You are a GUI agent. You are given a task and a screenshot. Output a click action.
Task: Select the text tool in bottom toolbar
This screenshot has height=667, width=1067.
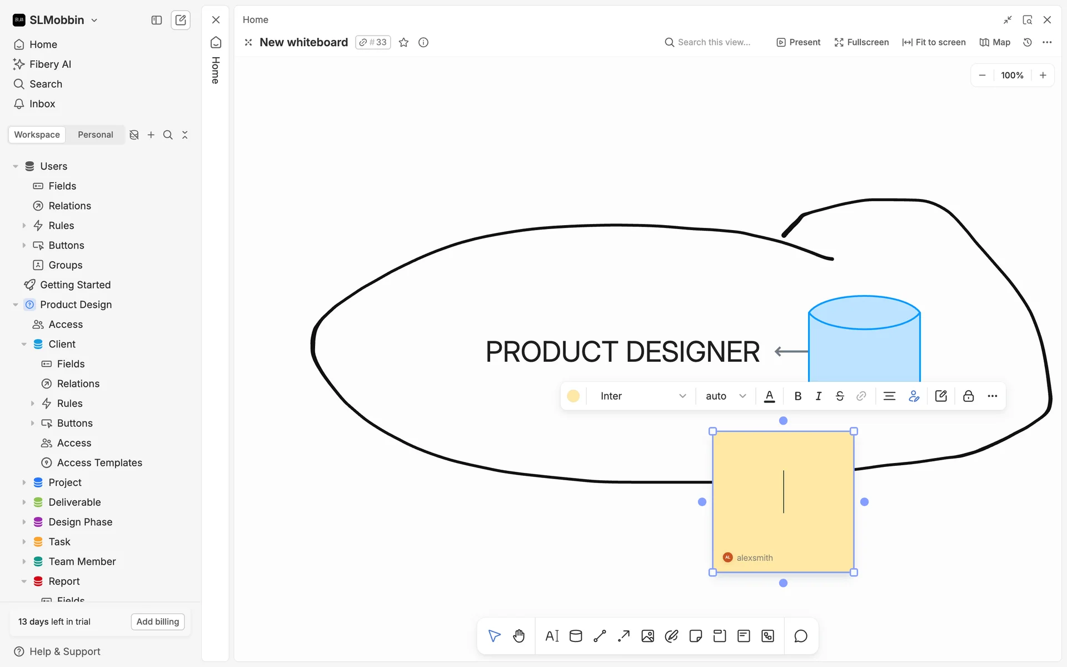click(552, 636)
